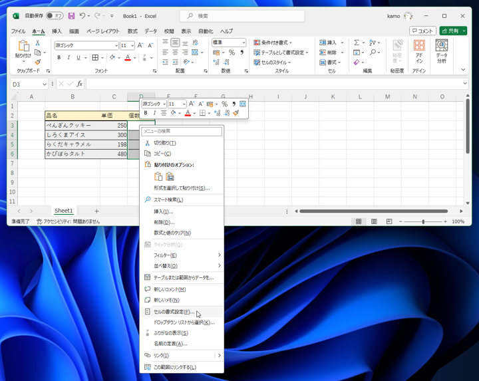Toggle Bold in the ribbon font group
The height and width of the screenshot is (381, 479).
59,57
